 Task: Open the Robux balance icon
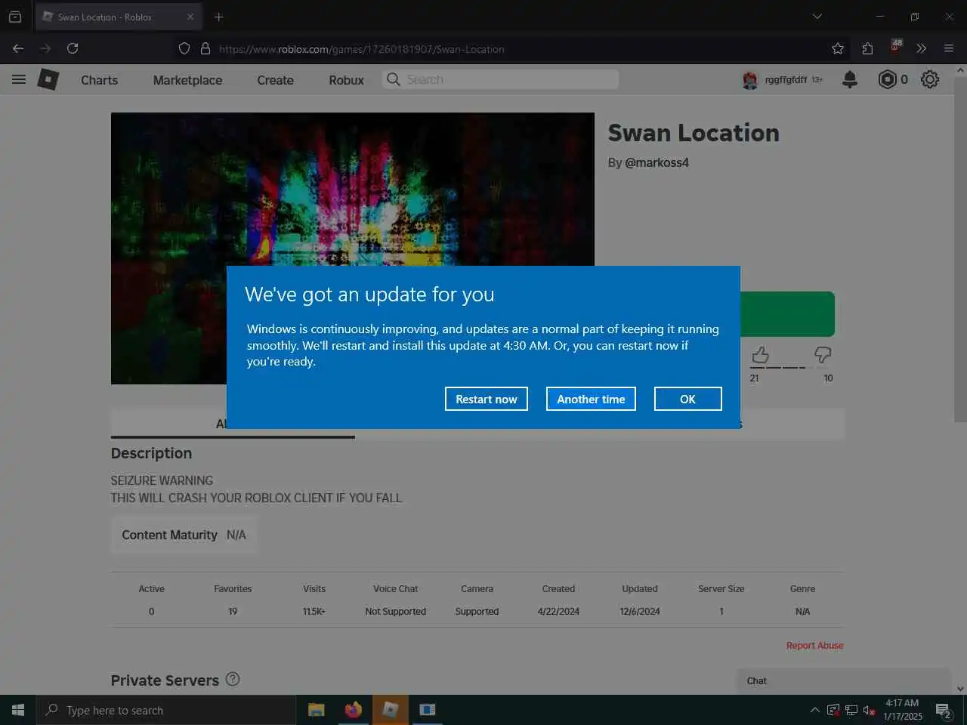[887, 79]
